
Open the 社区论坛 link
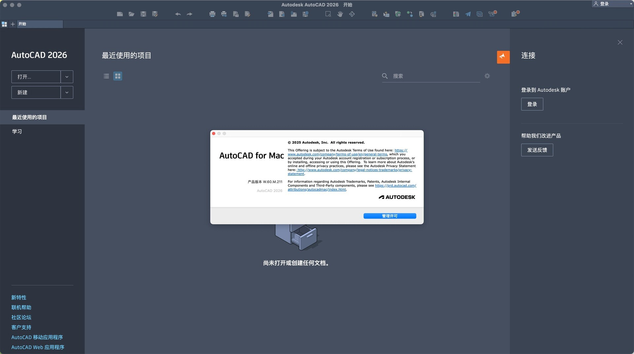pyautogui.click(x=21, y=317)
